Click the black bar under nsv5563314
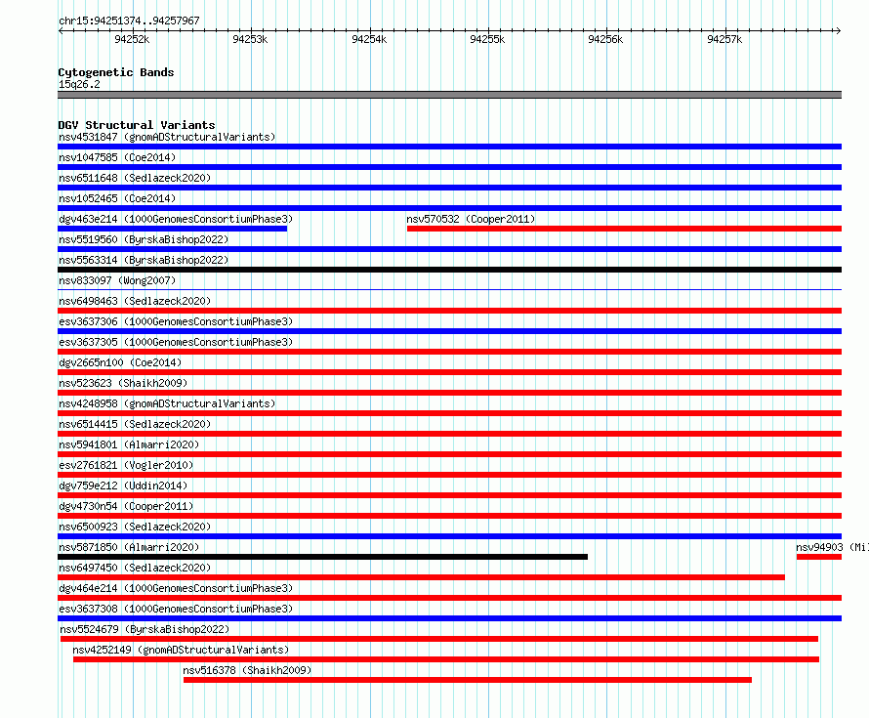 (449, 270)
